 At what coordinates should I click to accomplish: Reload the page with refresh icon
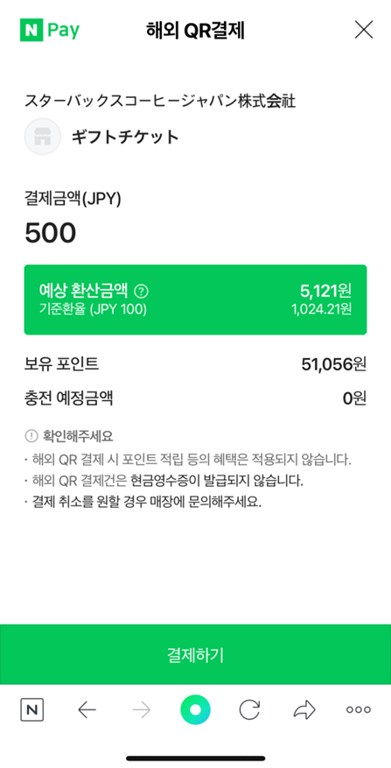(249, 709)
